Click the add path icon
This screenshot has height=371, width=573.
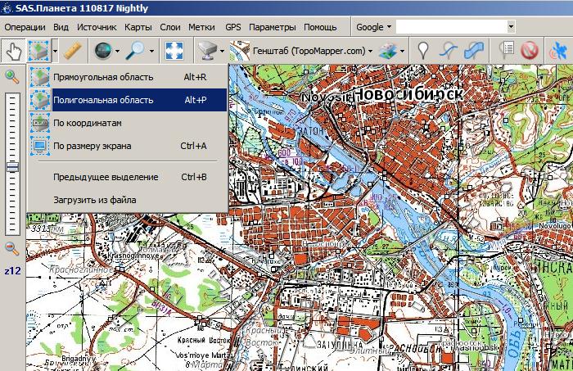pos(449,51)
